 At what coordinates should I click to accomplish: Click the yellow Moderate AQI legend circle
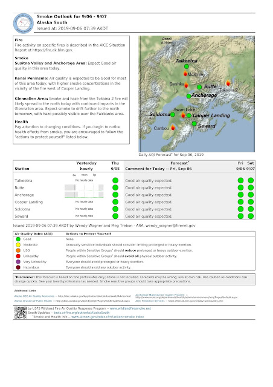point(18,245)
